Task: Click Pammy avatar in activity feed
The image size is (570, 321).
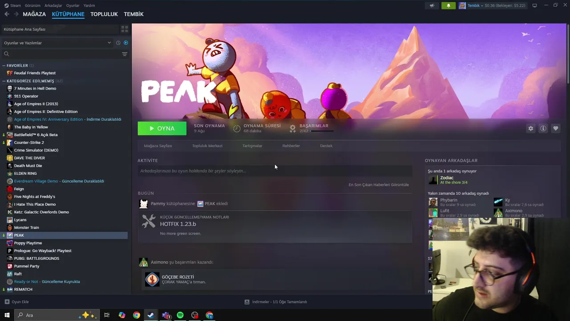Action: 143,204
